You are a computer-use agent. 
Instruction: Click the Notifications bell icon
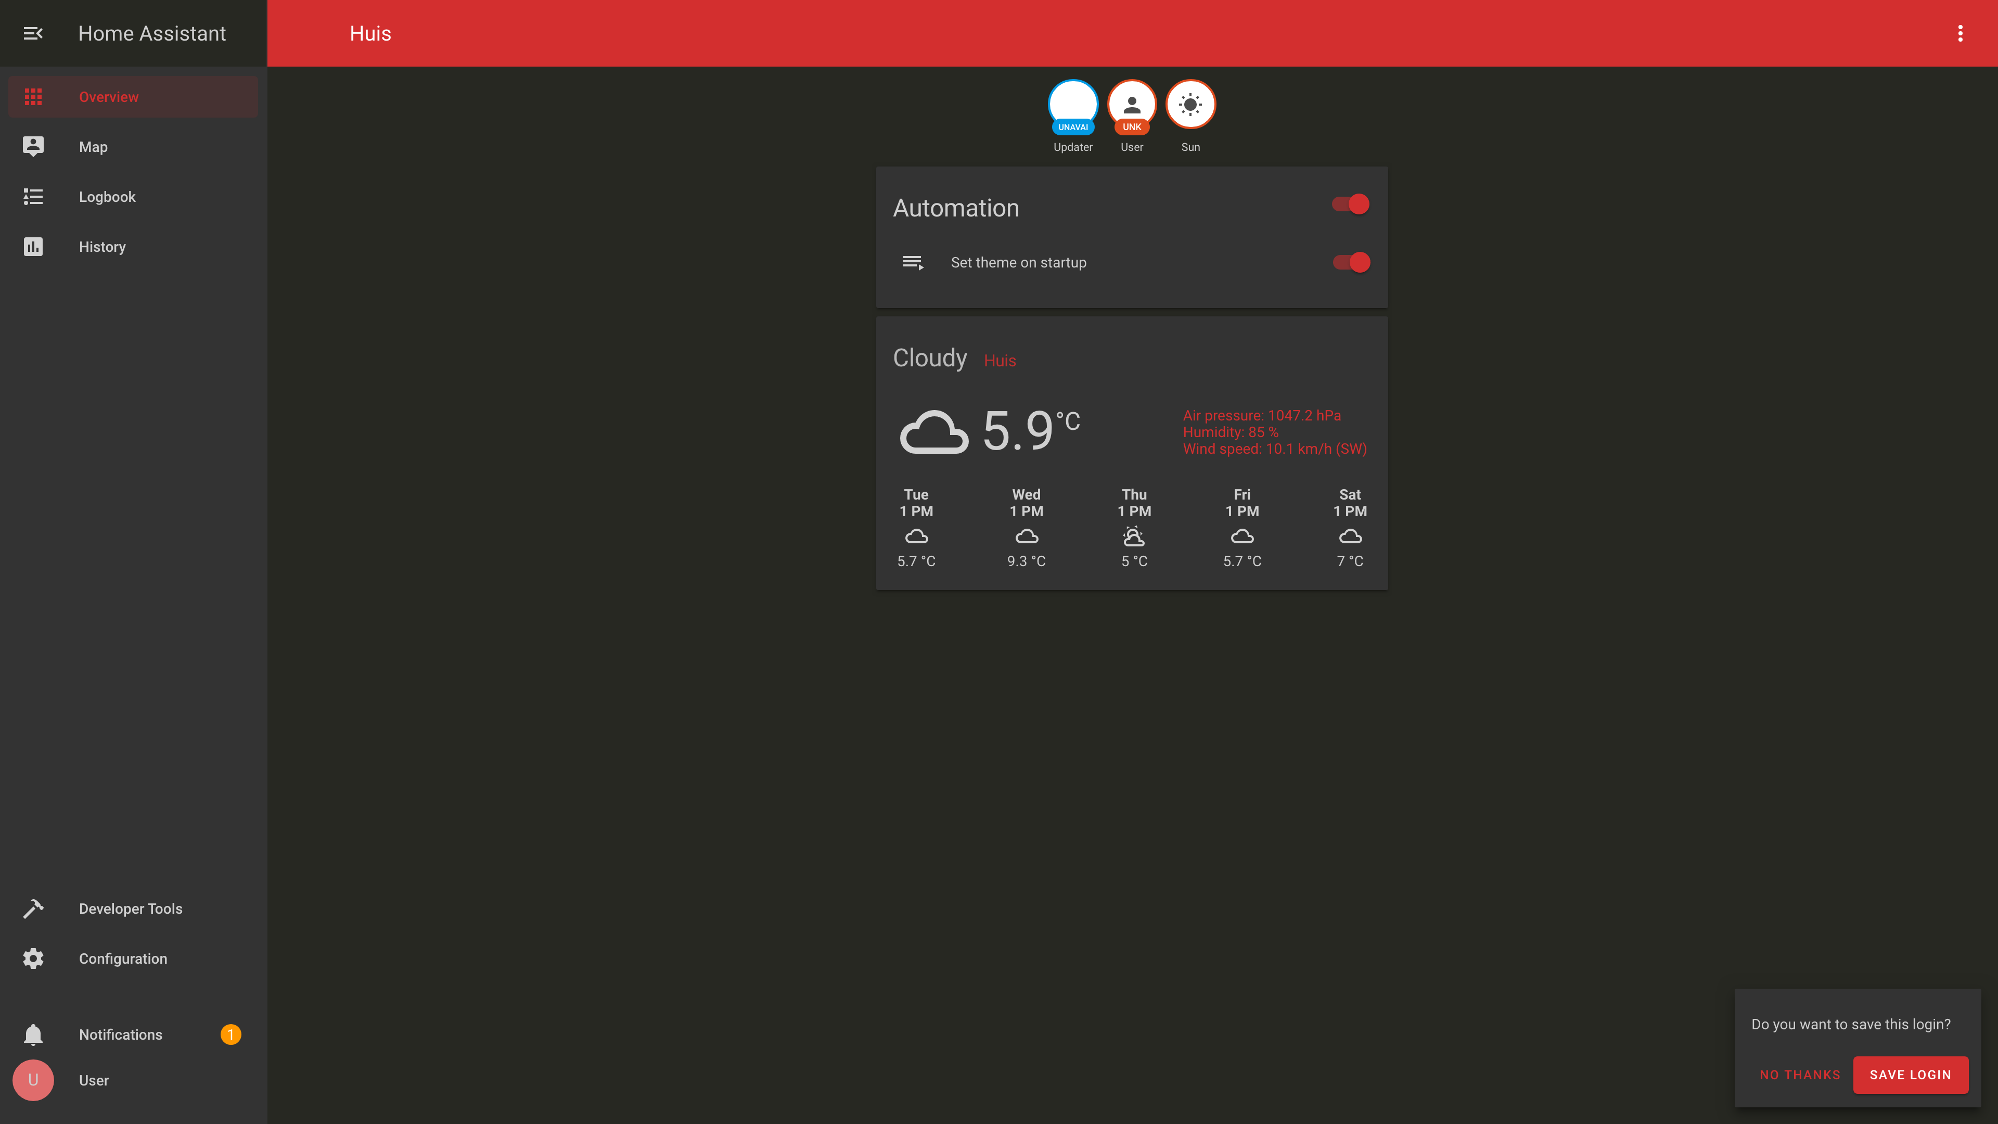point(33,1033)
